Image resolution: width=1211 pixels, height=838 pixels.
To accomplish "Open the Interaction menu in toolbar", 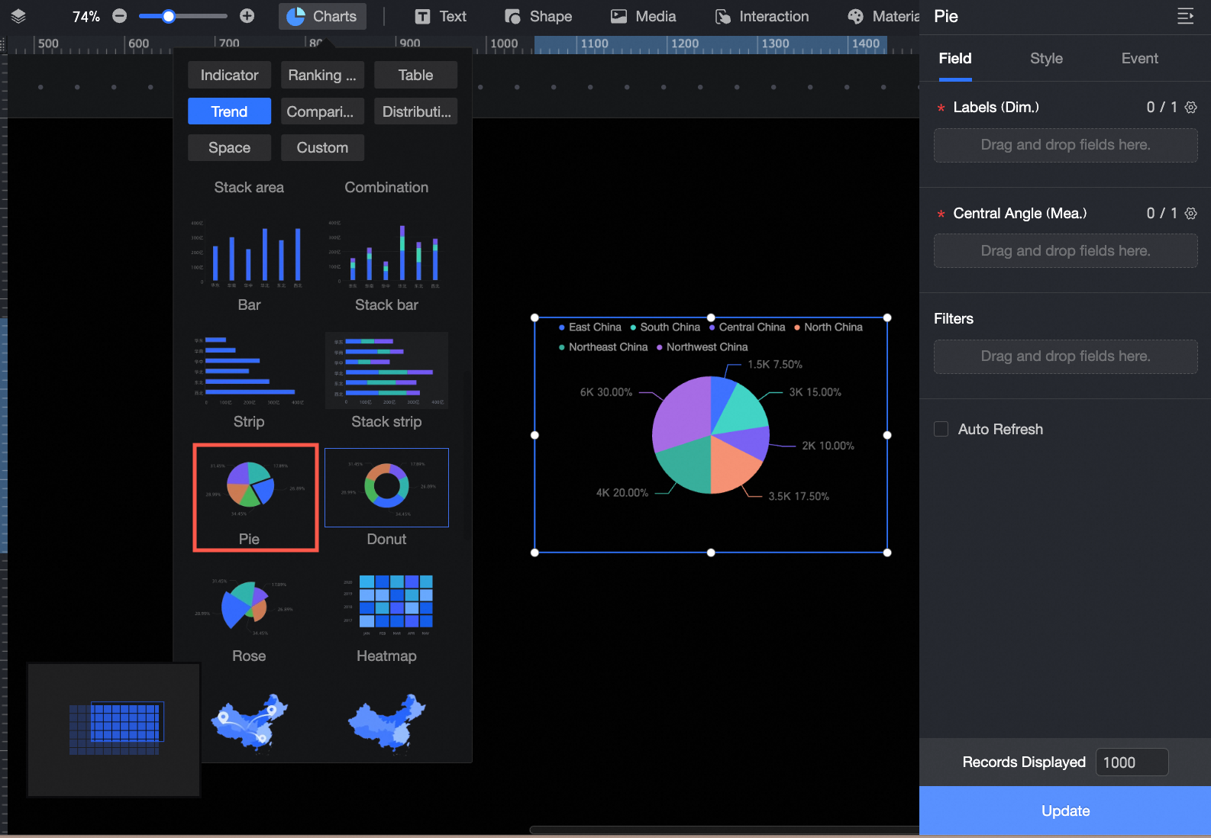I will (762, 16).
